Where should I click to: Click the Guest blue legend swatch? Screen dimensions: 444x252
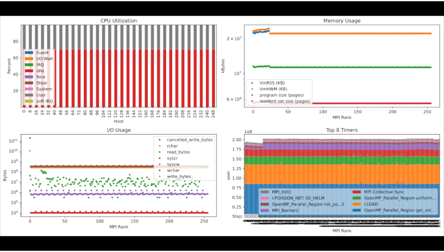[29, 53]
